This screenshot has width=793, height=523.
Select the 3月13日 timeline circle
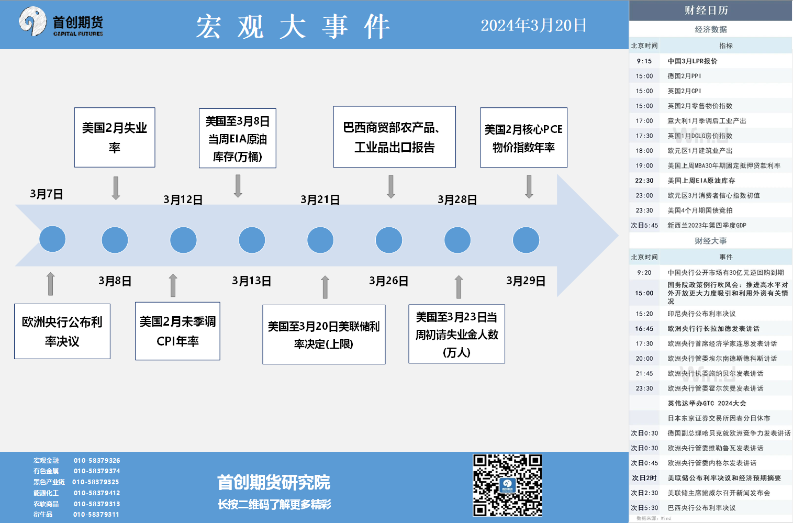252,240
